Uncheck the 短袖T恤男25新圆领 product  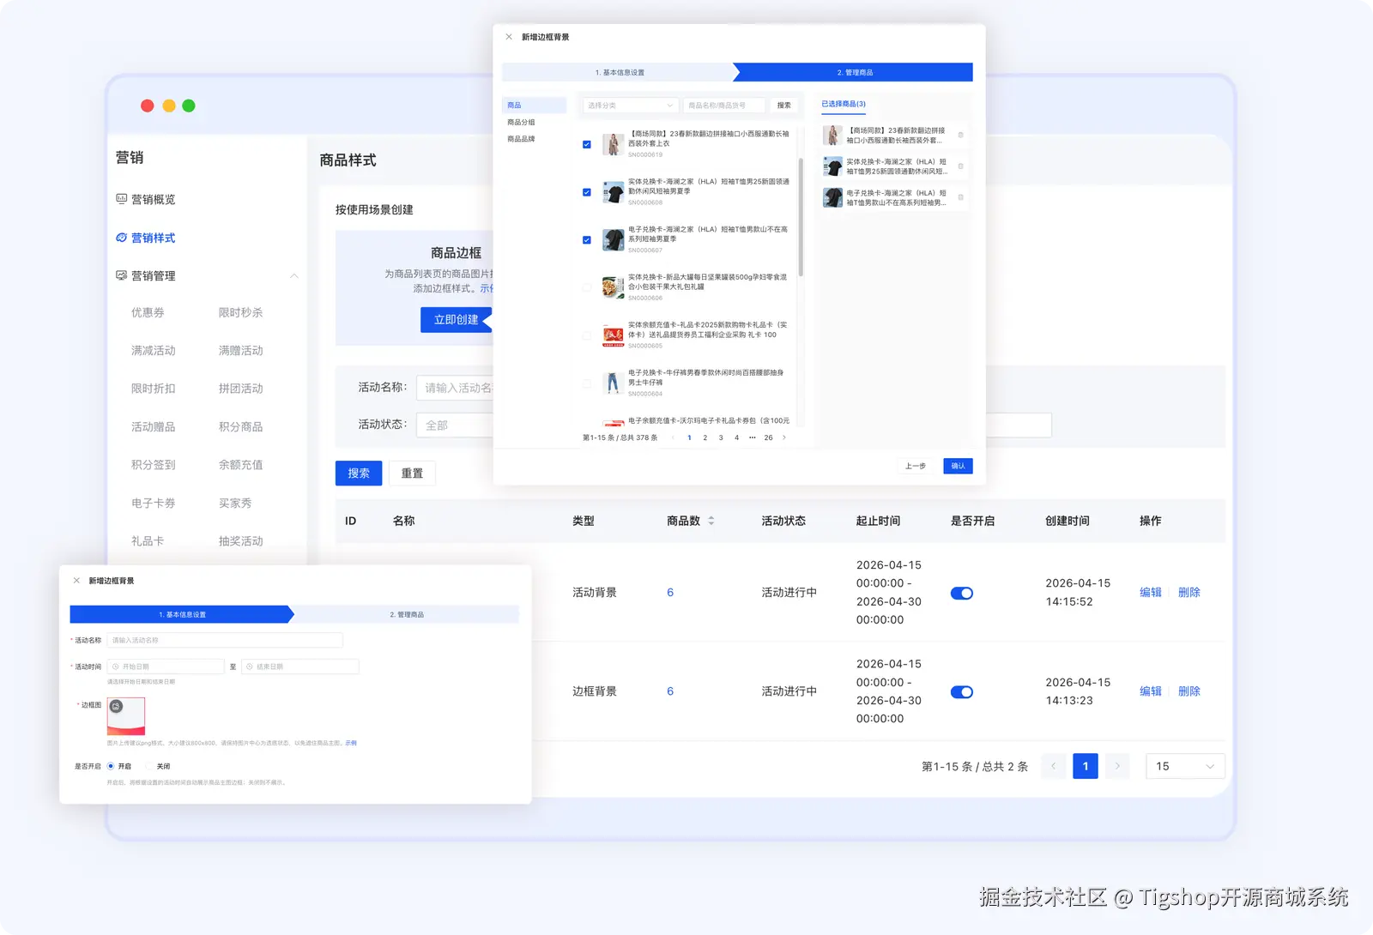587,192
